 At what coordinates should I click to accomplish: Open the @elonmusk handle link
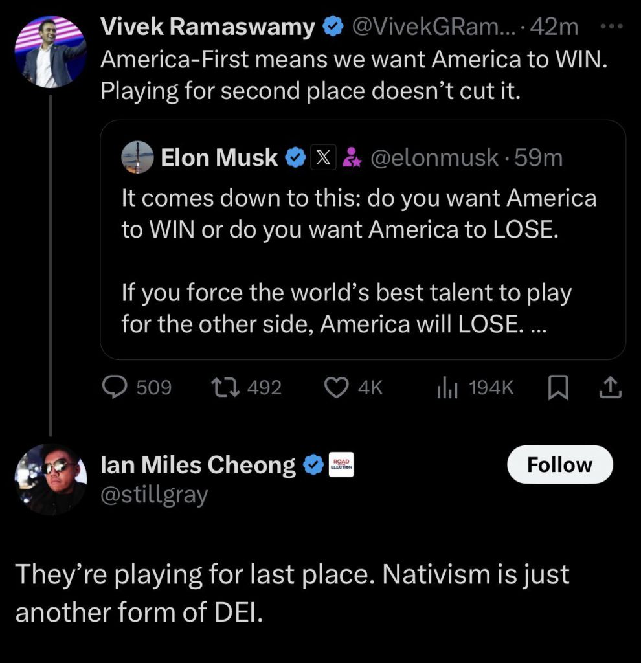pyautogui.click(x=434, y=157)
